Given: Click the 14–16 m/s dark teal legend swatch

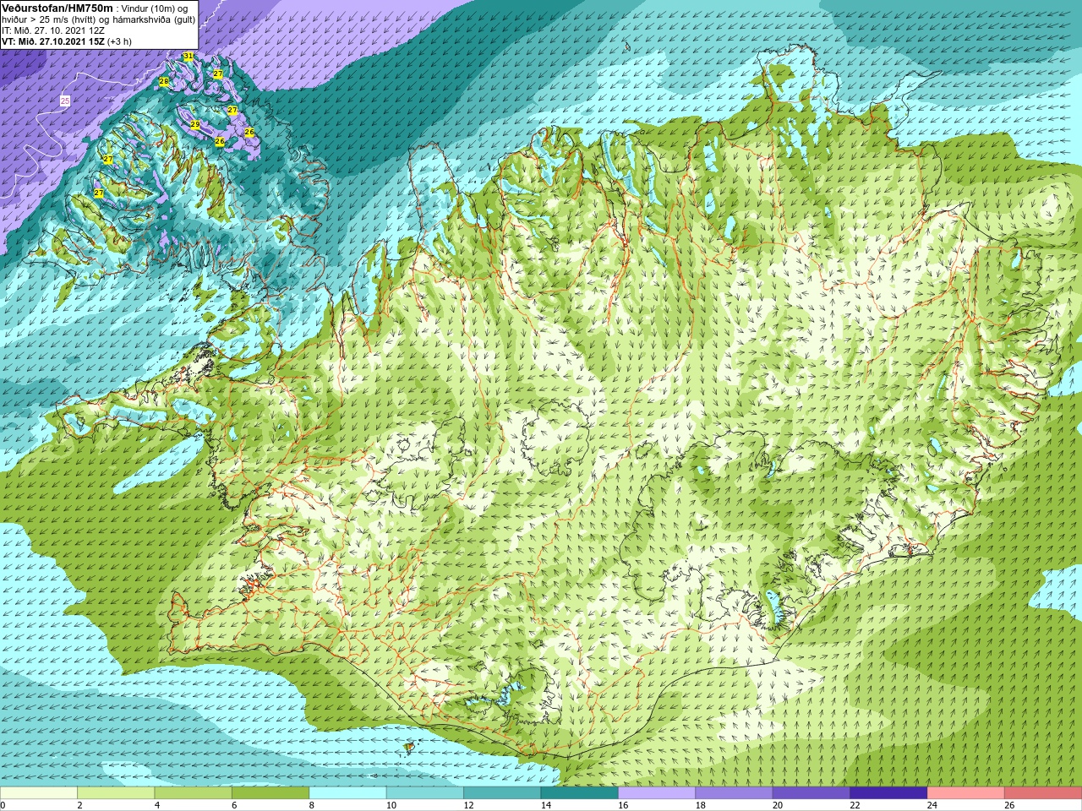Looking at the screenshot, I should coord(580,793).
